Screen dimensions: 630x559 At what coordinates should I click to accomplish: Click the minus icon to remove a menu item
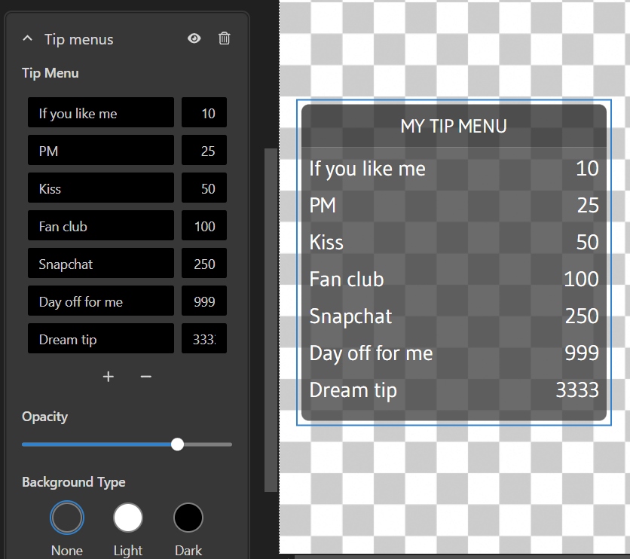point(145,377)
